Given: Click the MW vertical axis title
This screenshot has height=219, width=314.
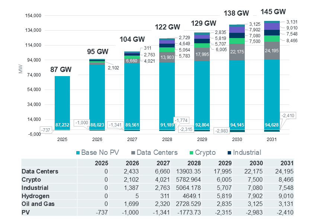Looking at the screenshot, I should tap(20, 69).
